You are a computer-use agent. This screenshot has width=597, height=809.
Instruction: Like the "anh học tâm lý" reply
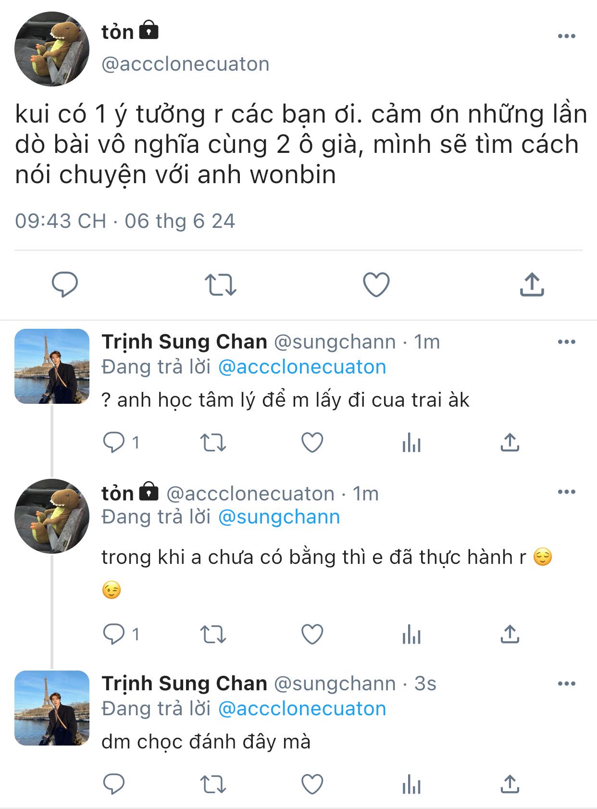tap(312, 442)
